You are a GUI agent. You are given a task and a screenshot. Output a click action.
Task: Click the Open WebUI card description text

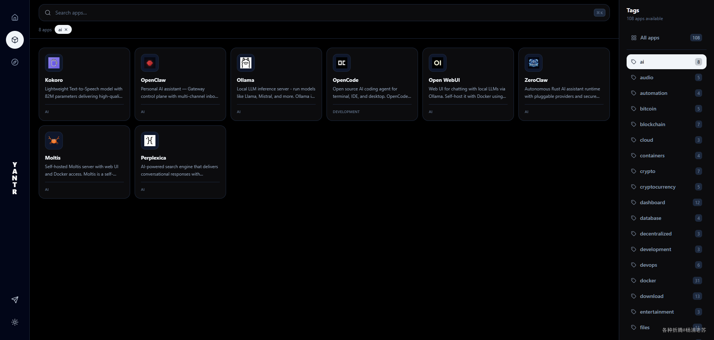pos(467,93)
